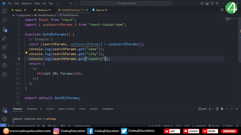Image resolution: width=241 pixels, height=135 pixels.
Task: Click the Kill Terminal trash icon
Action: click(222, 109)
